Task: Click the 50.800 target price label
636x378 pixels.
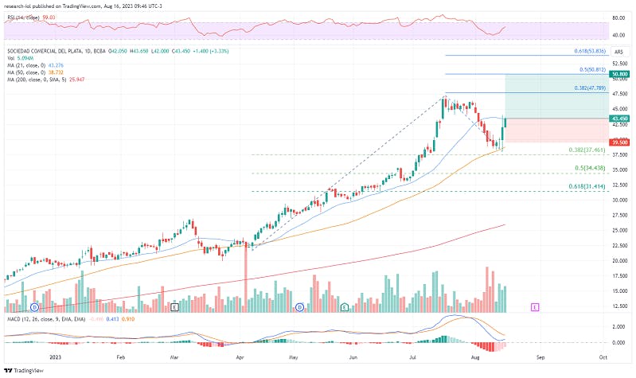Action: tap(620, 74)
